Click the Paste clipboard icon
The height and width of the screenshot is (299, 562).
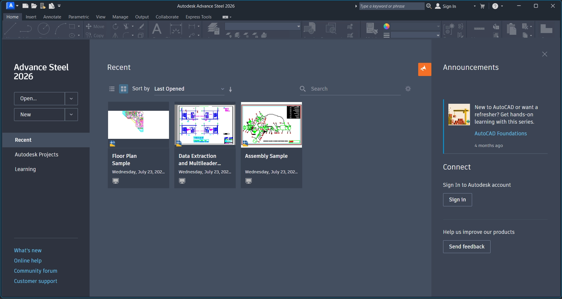(x=511, y=29)
